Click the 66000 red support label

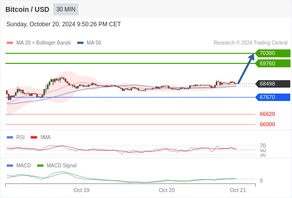pyautogui.click(x=267, y=124)
